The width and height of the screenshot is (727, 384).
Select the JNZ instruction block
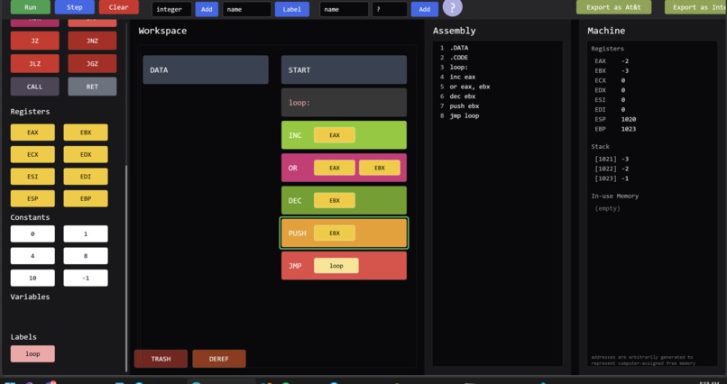pyautogui.click(x=92, y=41)
